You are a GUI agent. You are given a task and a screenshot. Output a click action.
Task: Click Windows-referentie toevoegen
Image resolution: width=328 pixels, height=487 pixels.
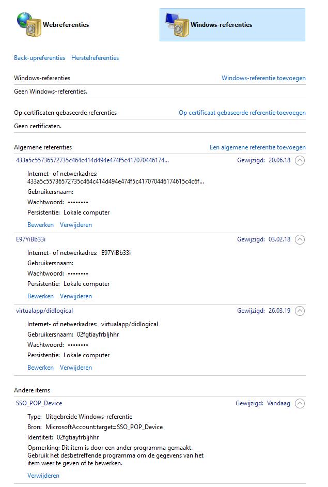[263, 78]
